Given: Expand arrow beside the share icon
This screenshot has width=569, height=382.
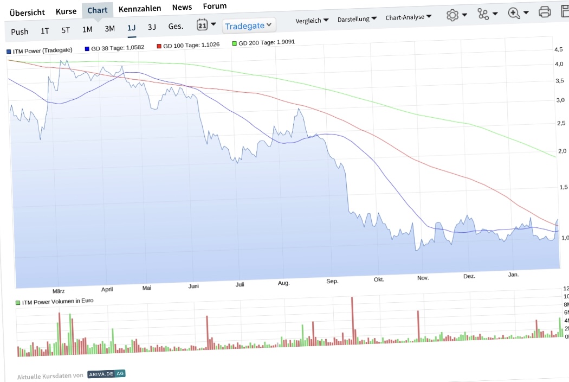Looking at the screenshot, I should point(495,14).
